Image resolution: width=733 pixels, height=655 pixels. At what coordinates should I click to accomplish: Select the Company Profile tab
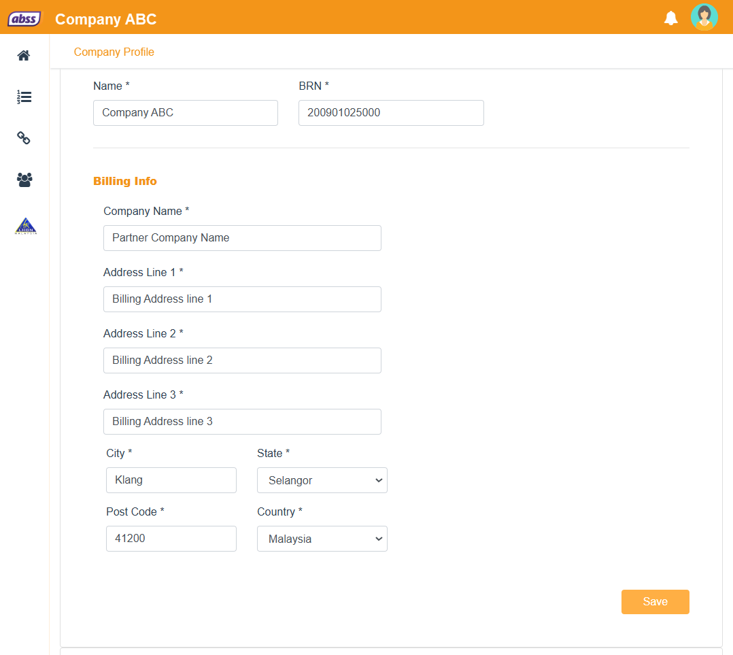click(114, 52)
